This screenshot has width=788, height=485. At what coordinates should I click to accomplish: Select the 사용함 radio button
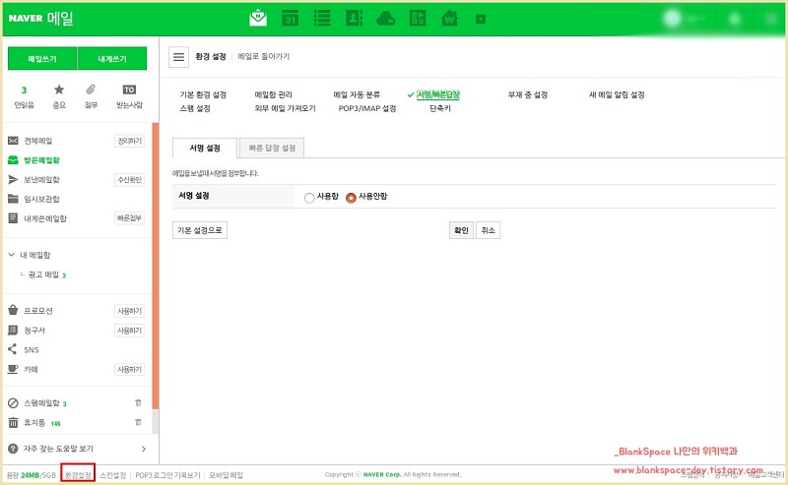point(309,198)
